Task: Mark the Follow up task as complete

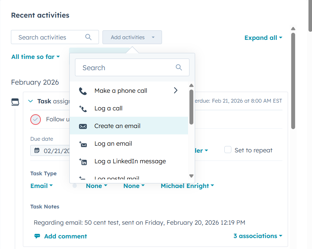Action: (x=36, y=120)
